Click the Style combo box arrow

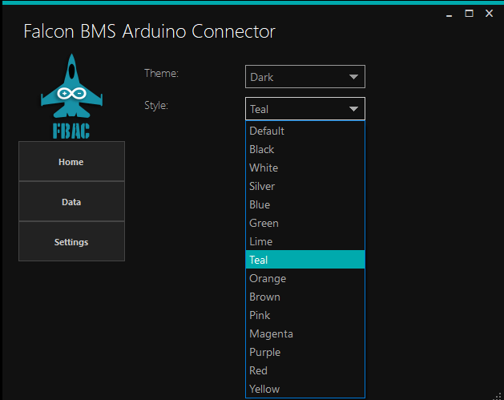[x=353, y=109]
